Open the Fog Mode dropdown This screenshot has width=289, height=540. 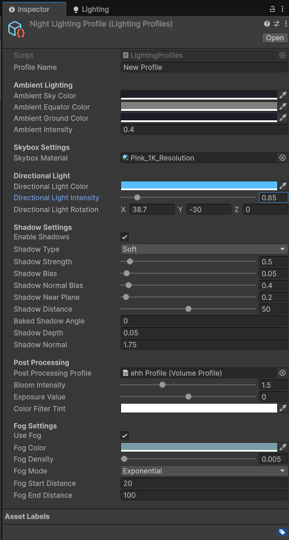[204, 471]
